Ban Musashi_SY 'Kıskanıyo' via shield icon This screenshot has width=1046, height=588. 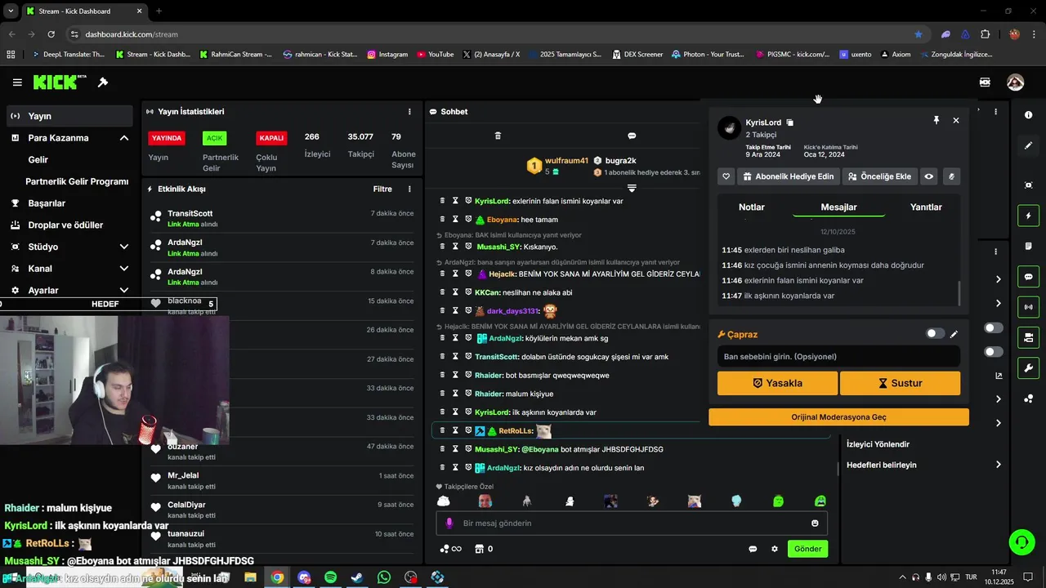[x=468, y=247]
